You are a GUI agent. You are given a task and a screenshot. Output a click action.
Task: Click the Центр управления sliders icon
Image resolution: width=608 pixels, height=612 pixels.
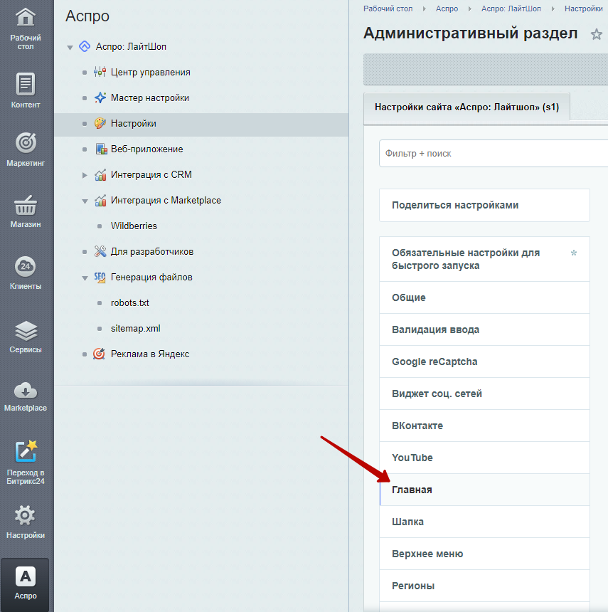(x=100, y=72)
